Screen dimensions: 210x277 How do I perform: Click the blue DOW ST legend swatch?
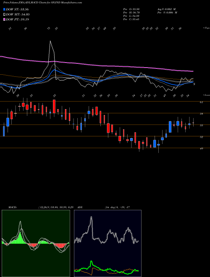[x=4, y=9]
